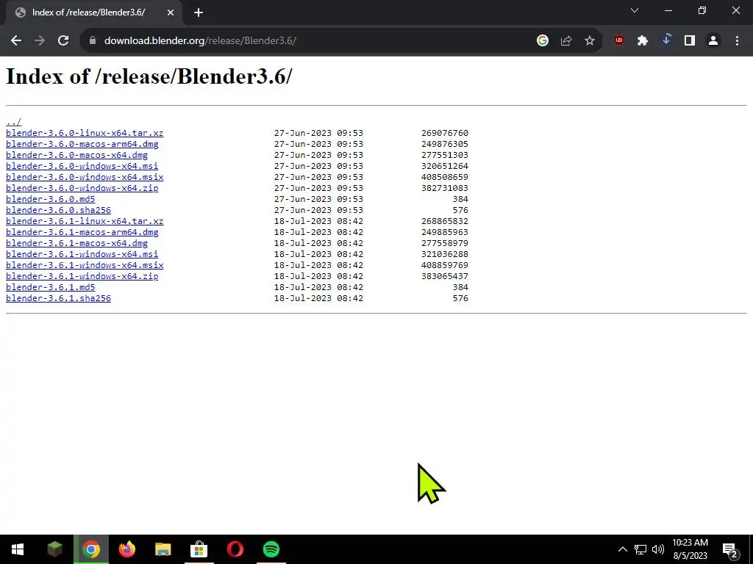Open the taskbar clock and calendar

pyautogui.click(x=690, y=549)
